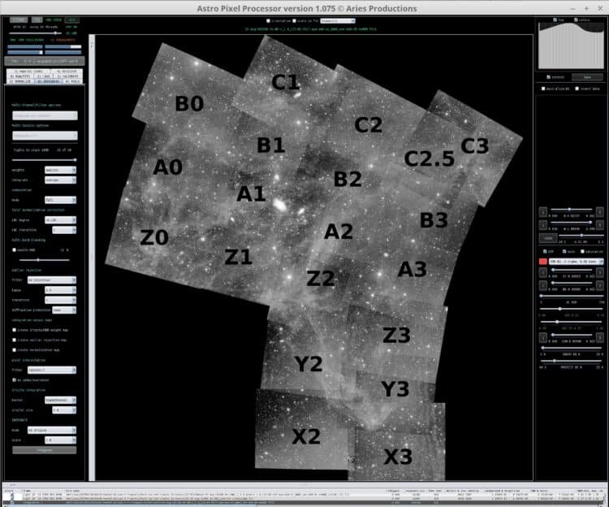Switch to the 1) LOAD tab

click(x=42, y=76)
